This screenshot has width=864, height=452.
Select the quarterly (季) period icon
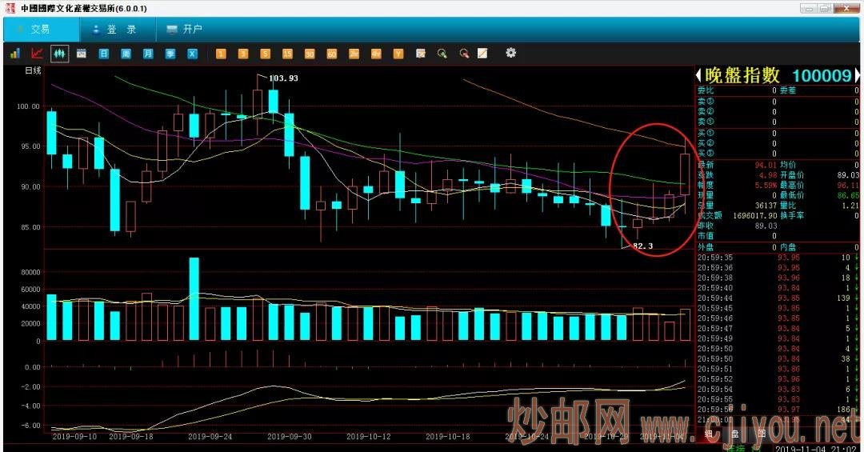click(170, 54)
